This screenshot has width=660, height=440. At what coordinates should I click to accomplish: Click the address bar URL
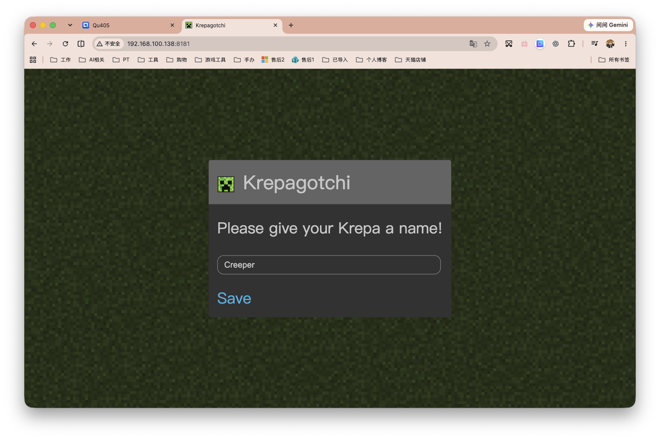pyautogui.click(x=159, y=44)
